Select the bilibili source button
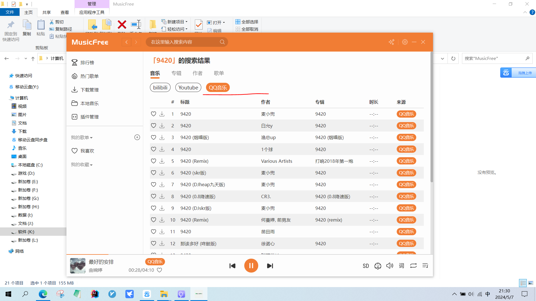Image resolution: width=536 pixels, height=301 pixels. pos(160,88)
